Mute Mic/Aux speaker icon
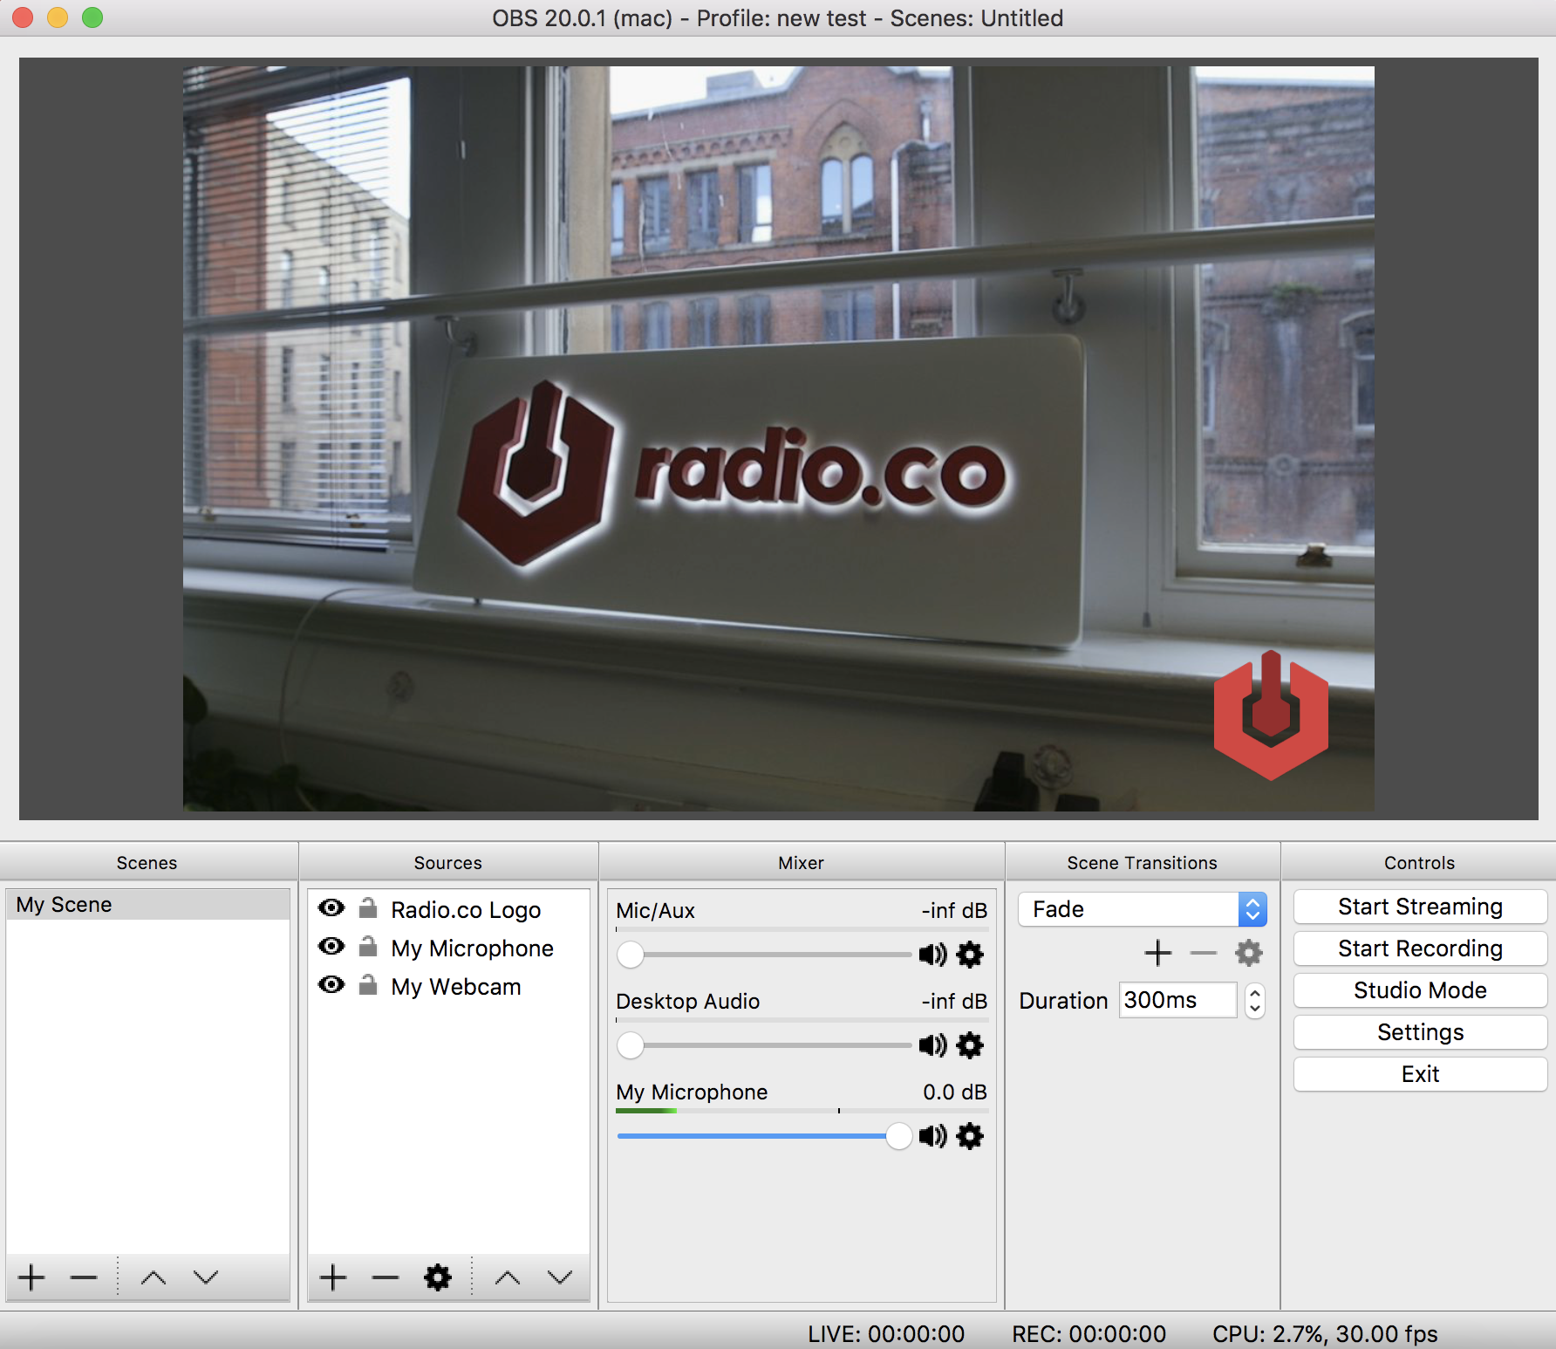 tap(932, 955)
